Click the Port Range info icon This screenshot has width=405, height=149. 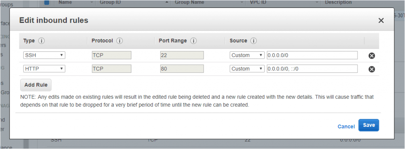193,41
